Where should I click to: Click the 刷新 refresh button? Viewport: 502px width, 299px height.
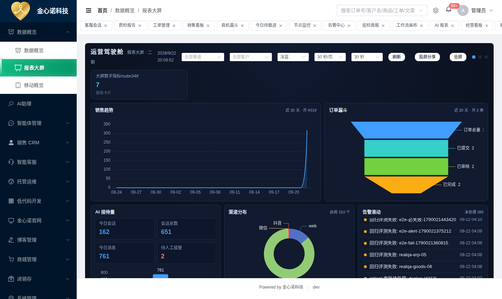click(397, 57)
